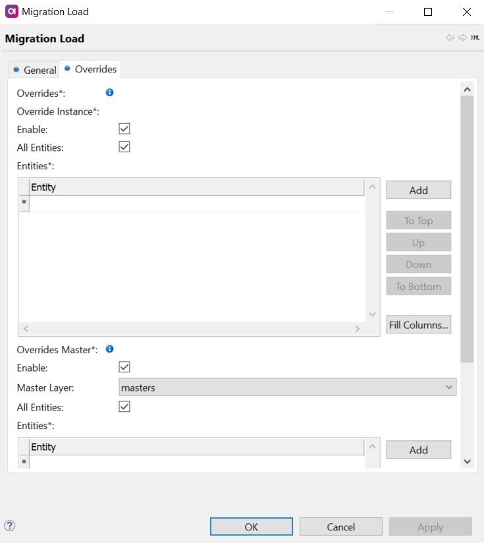Click the Fill Columns... button
The height and width of the screenshot is (543, 484).
(418, 325)
